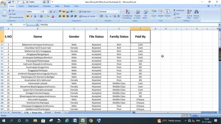This screenshot has height=124, width=221.
Task: Select all cells with corner button
Action: (2, 29)
